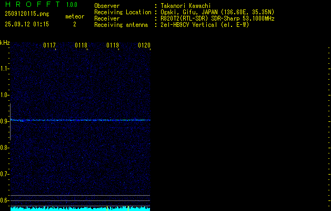This screenshot has width=331, height=211.
Task: Click the cyan carrier line at 0.9 kHz
Action: [x=81, y=120]
